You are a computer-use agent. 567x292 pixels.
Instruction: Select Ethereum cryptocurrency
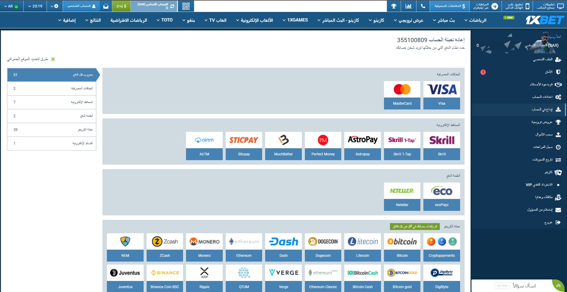[244, 247]
